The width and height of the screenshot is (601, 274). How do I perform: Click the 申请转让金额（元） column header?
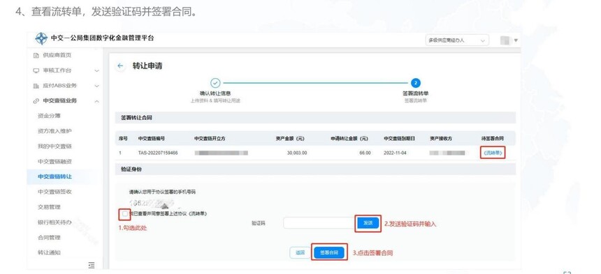tap(349, 138)
